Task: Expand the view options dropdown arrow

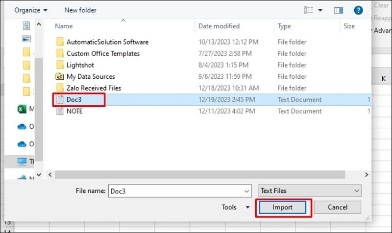Action: (320, 10)
